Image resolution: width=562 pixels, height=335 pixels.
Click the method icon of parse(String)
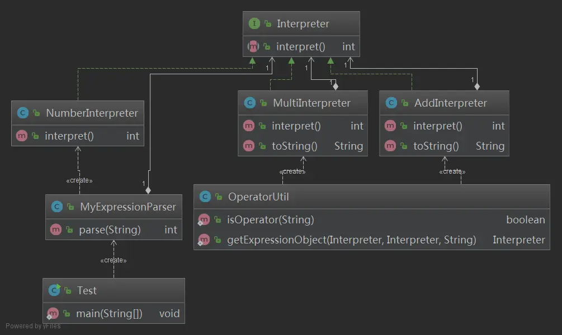56,230
